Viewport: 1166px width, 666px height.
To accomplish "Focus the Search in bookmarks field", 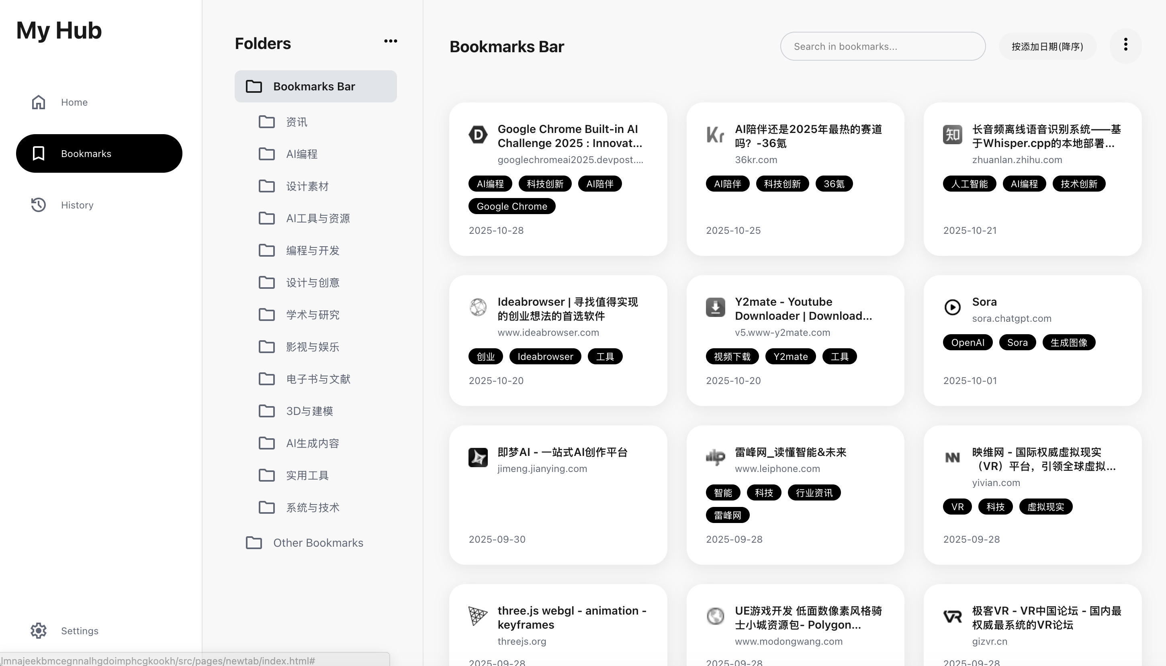I will [882, 46].
